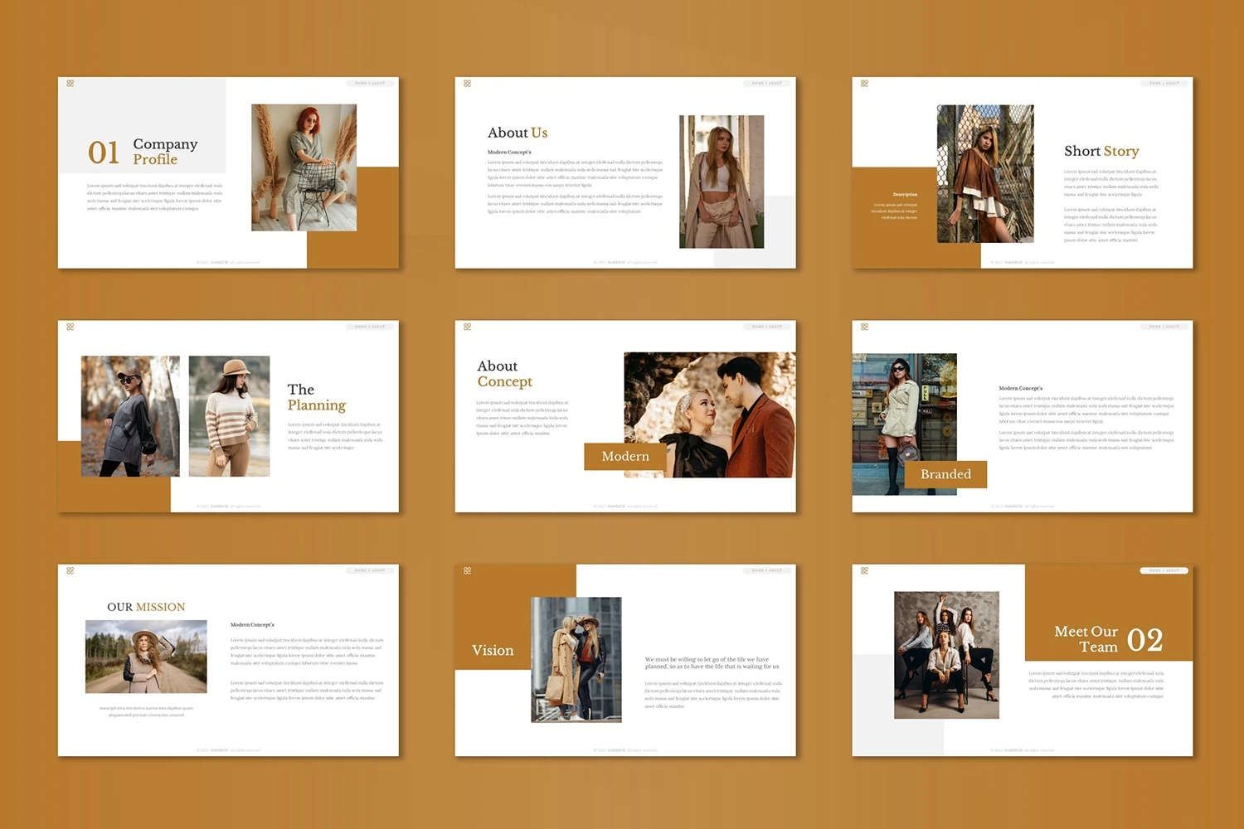1244x829 pixels.
Task: Click the Our Mission heading
Action: [x=146, y=607]
